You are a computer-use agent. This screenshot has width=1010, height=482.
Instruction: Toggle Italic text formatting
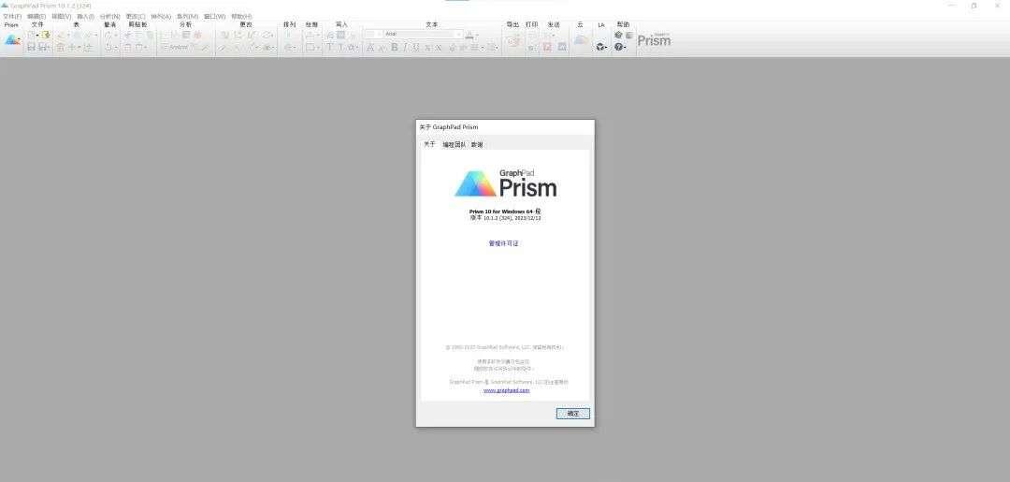click(x=405, y=47)
